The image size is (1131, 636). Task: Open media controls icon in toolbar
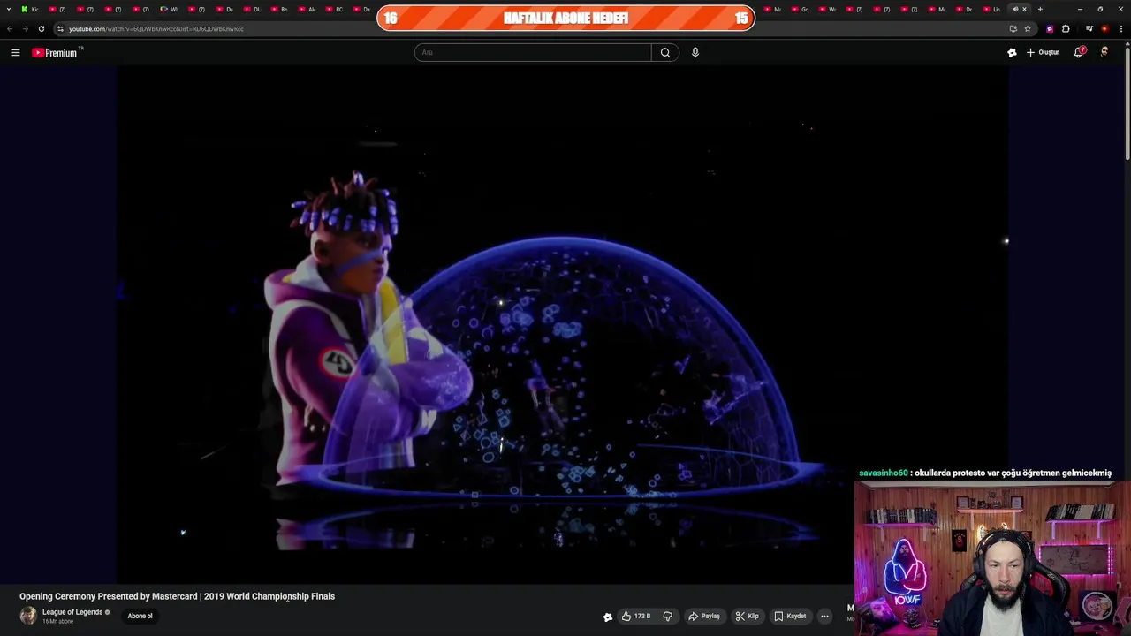tap(1089, 28)
